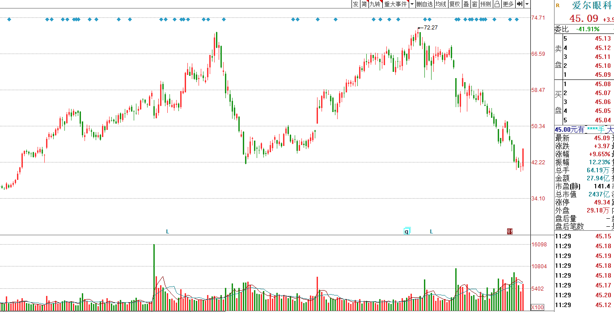Viewport: 614px width, 312px height.
Task: Click the q marker below the price chart
Action: coord(407,231)
